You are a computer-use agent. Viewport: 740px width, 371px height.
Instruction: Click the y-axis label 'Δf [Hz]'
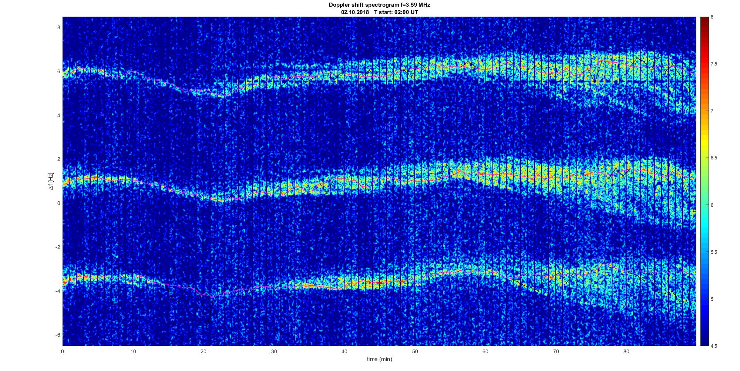point(51,181)
